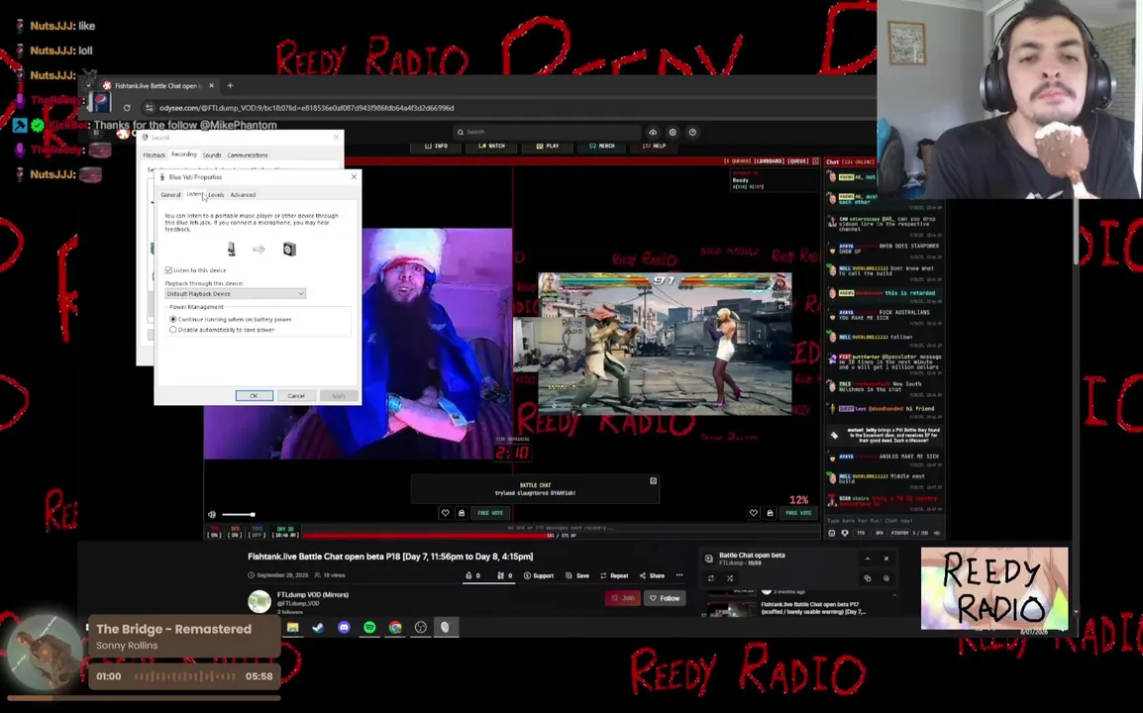Toggle the SFX ON indicator
The width and height of the screenshot is (1143, 713).
click(x=235, y=532)
